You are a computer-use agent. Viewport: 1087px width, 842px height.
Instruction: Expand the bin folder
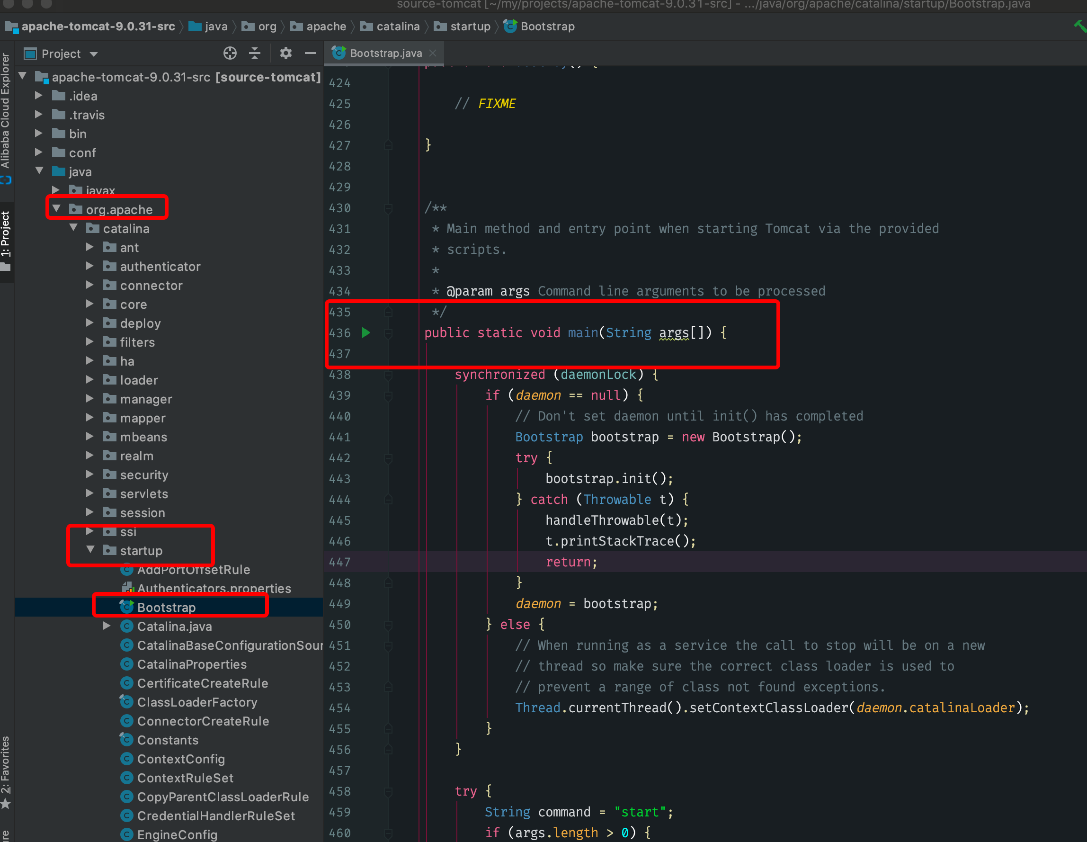pos(39,133)
